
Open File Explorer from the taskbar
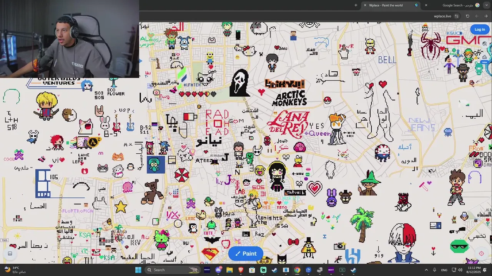coord(229,270)
